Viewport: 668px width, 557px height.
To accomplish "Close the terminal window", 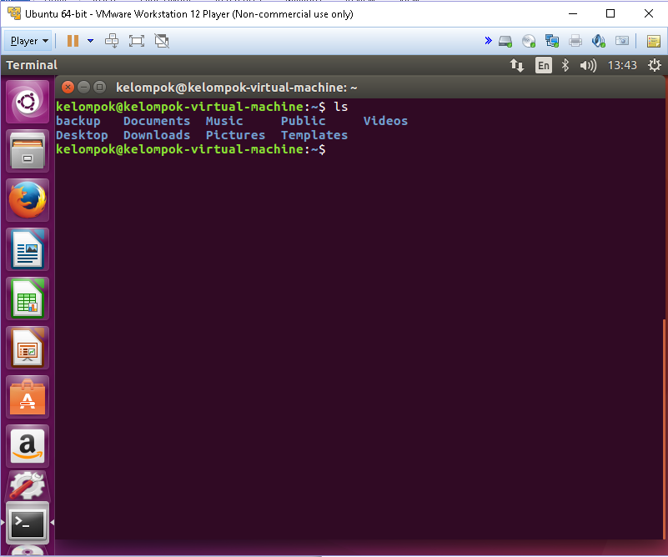I will tap(68, 88).
